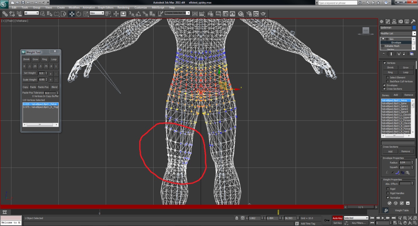The height and width of the screenshot is (226, 418).
Task: Click Set Weight in Weight Tool
Action: pyautogui.click(x=30, y=73)
